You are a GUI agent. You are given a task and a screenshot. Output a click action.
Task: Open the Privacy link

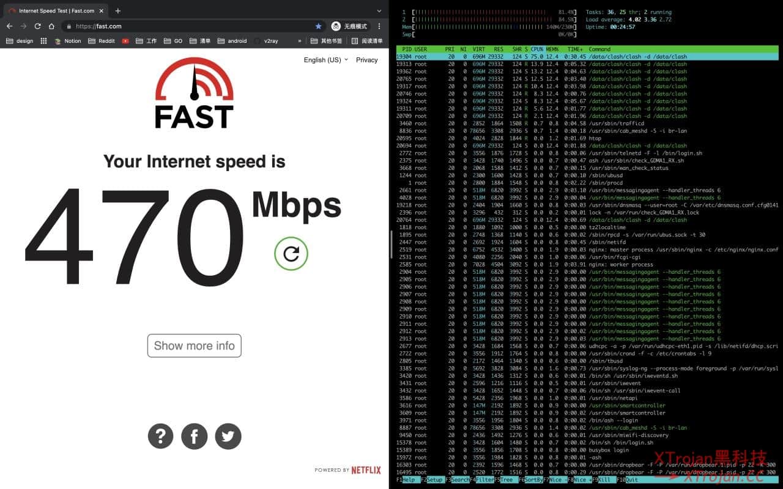click(x=367, y=60)
